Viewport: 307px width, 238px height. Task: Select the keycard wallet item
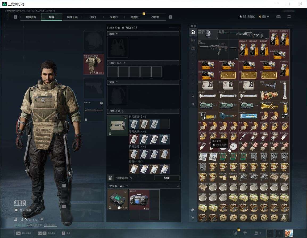[118, 126]
